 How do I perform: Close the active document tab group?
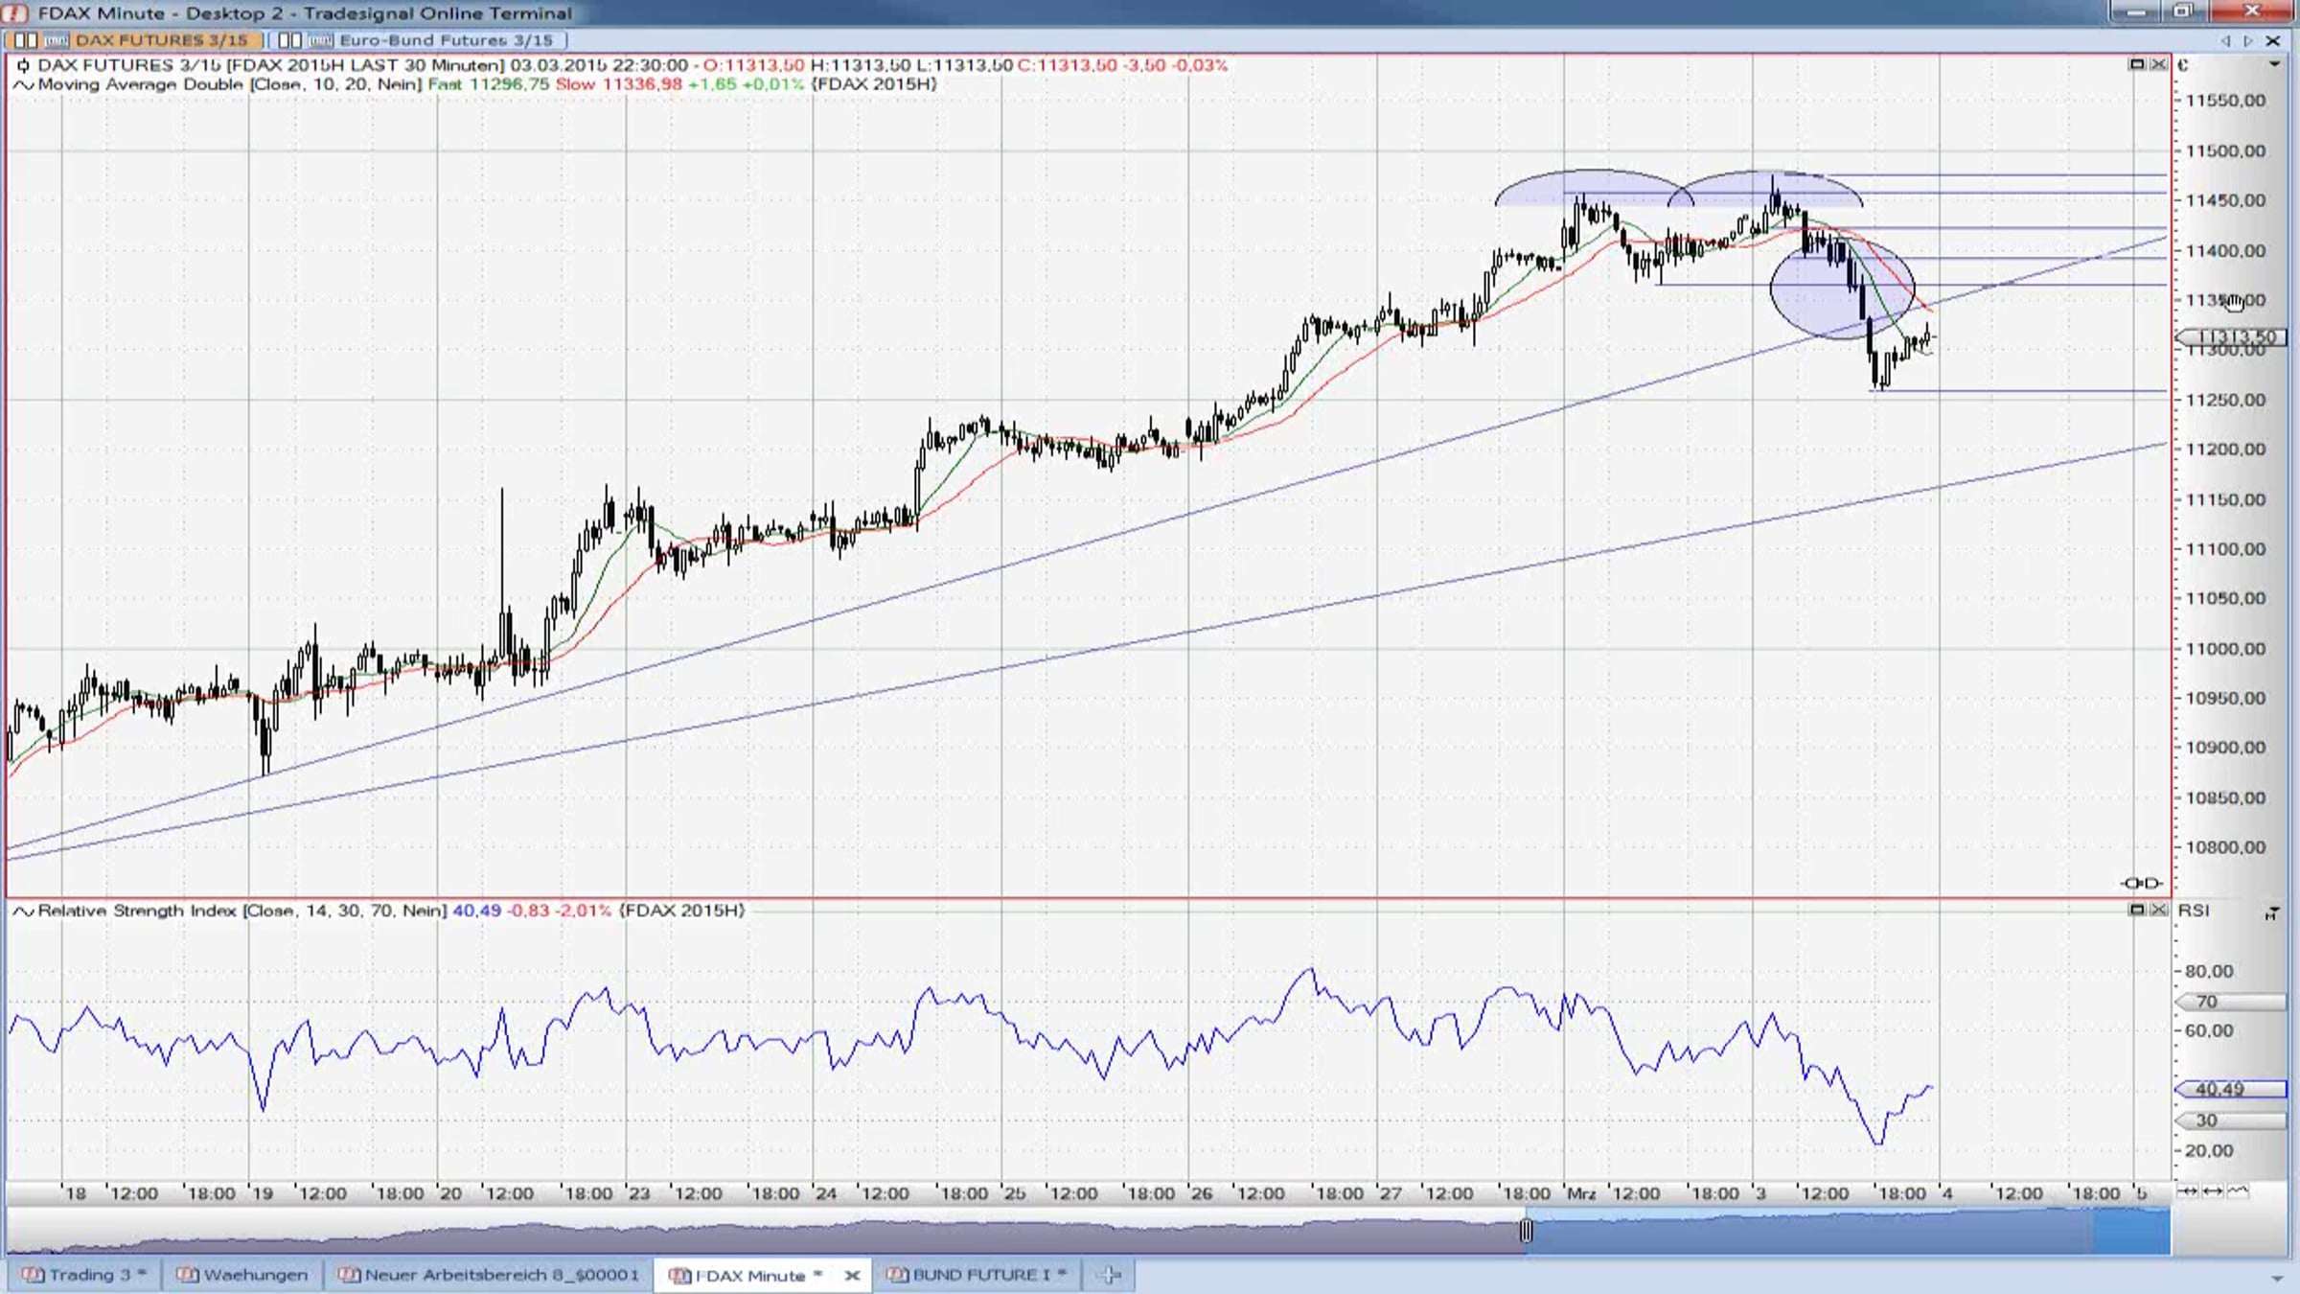[x=2272, y=40]
